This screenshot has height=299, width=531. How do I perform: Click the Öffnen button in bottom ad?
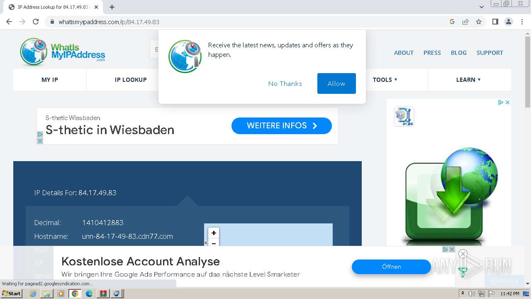[392, 267]
